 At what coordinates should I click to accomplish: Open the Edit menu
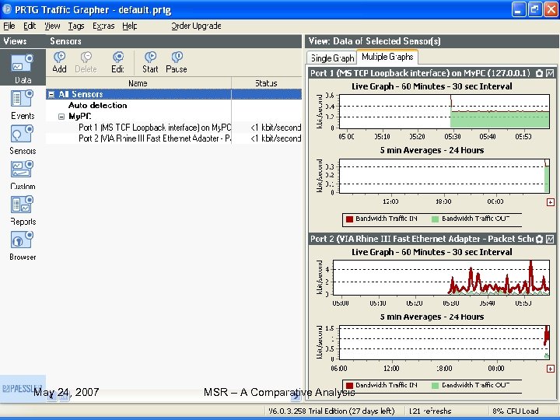tap(30, 26)
